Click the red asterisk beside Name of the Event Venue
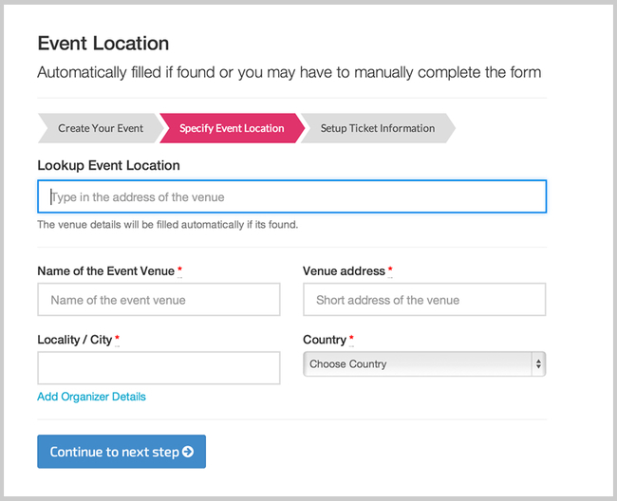This screenshot has height=501, width=617. click(179, 271)
